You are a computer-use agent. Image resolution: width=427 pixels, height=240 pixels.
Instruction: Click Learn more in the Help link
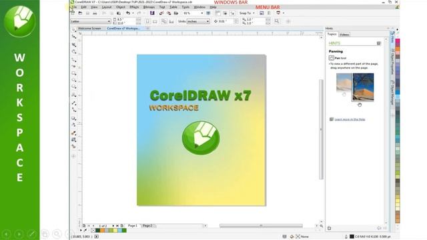350,119
